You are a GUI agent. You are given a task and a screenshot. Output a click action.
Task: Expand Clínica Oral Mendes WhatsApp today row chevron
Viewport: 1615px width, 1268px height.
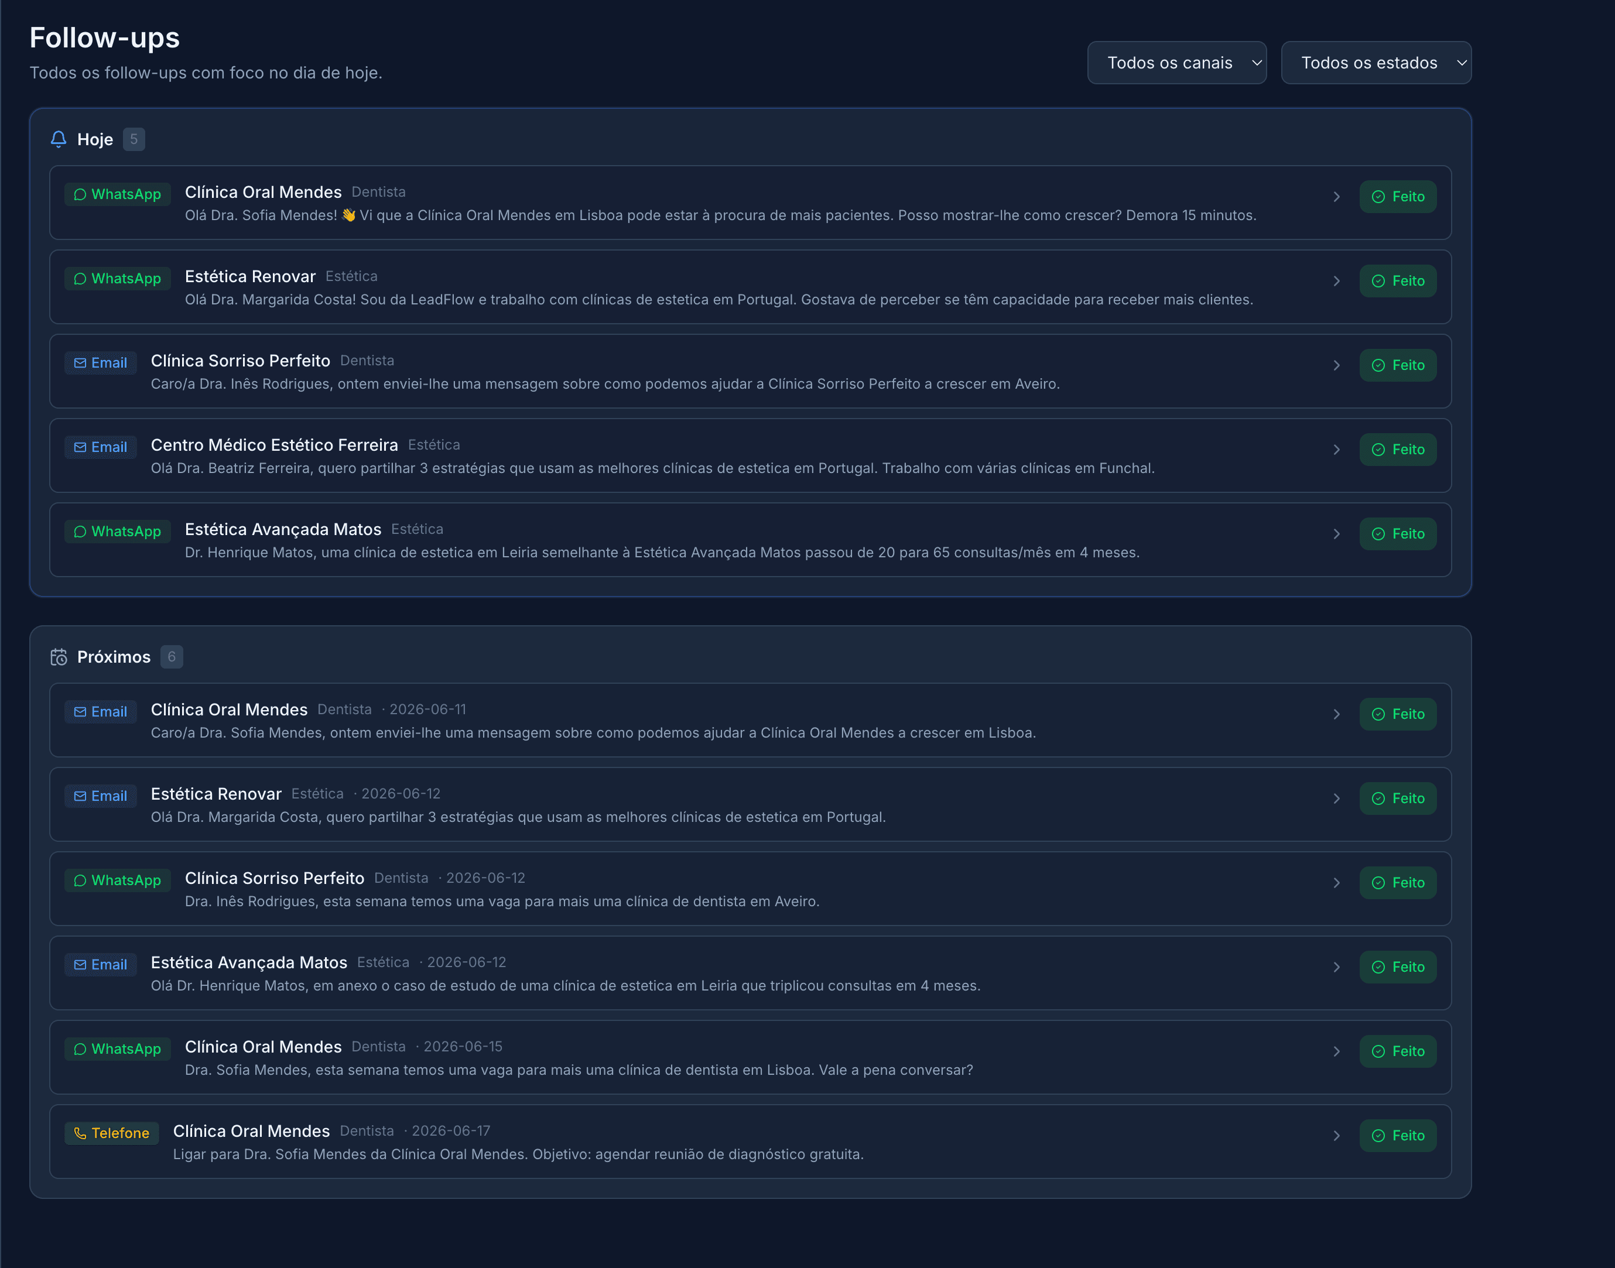tap(1336, 197)
